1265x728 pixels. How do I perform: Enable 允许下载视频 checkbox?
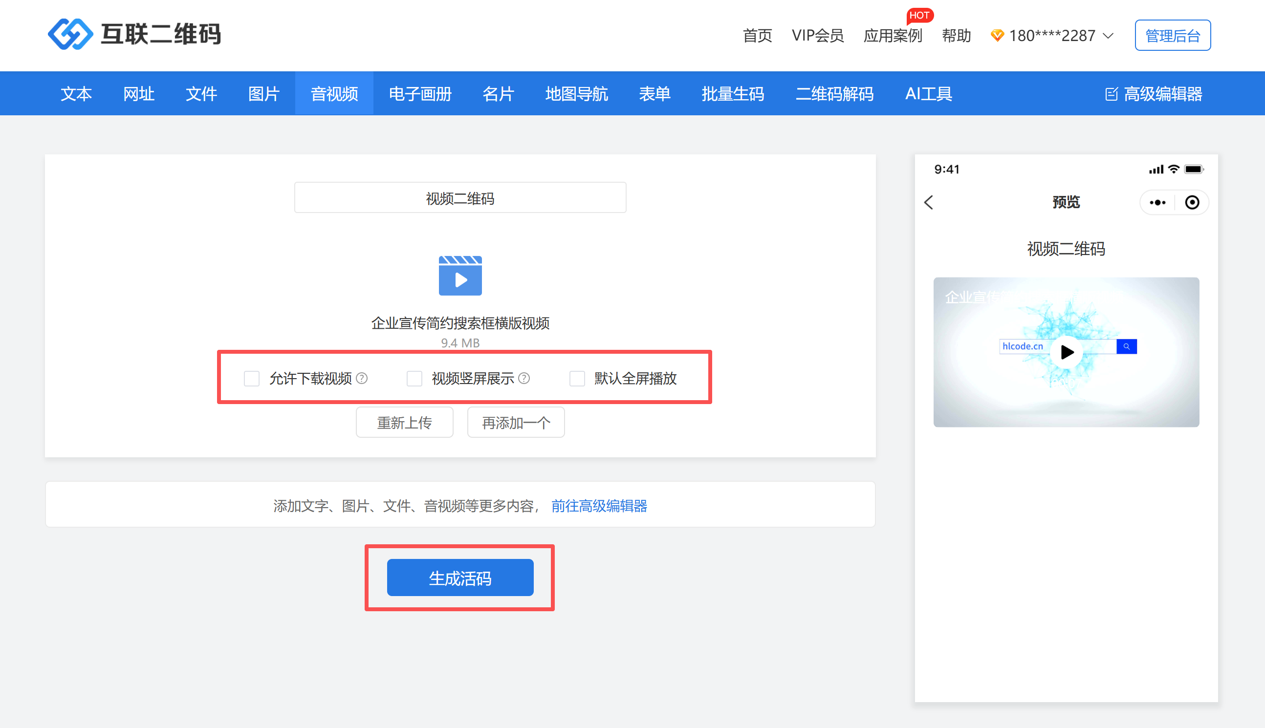(252, 379)
